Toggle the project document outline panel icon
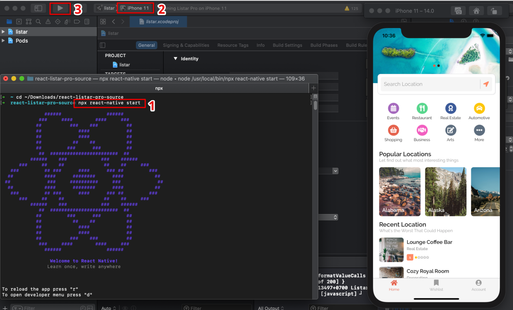 pos(103,45)
